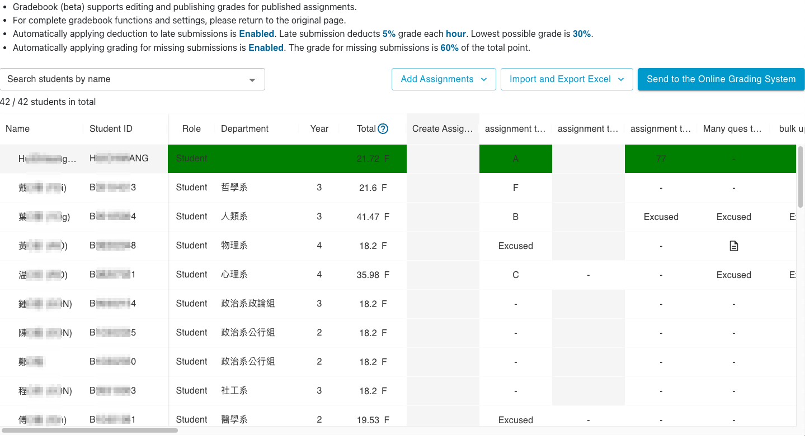The width and height of the screenshot is (805, 436).
Task: Click the 5% late deduction value
Action: click(x=389, y=34)
